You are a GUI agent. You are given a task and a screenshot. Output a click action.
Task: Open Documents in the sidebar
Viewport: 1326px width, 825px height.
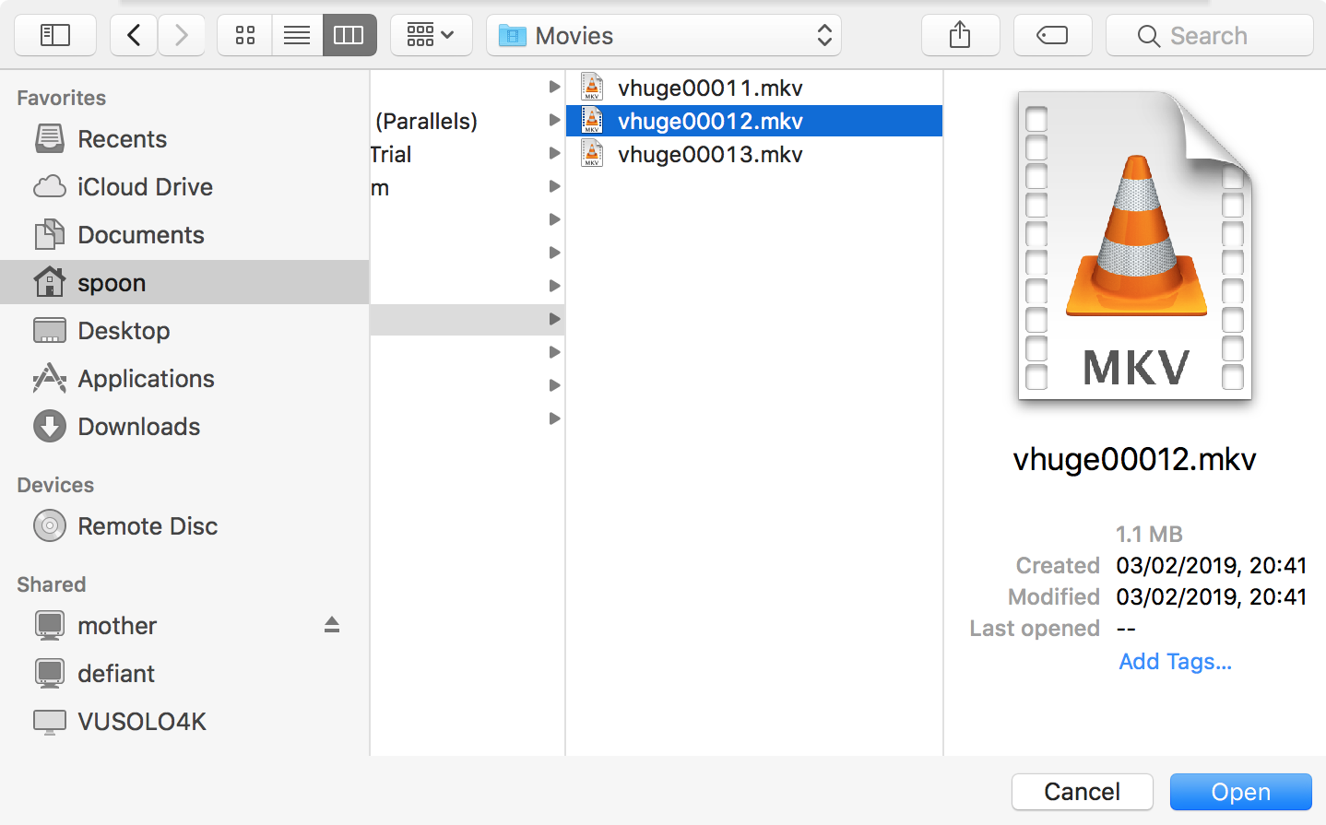pos(184,235)
